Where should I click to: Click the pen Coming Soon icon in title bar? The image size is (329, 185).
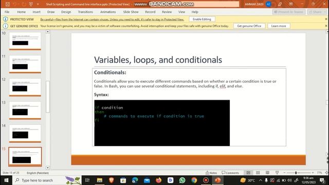coord(280,4)
